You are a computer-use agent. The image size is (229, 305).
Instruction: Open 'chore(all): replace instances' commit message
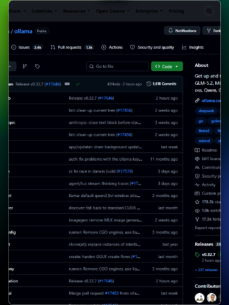[x=105, y=244]
